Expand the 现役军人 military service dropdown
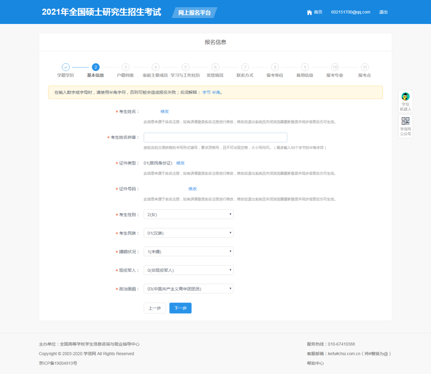Screen dimensions: 431x374 [188, 270]
